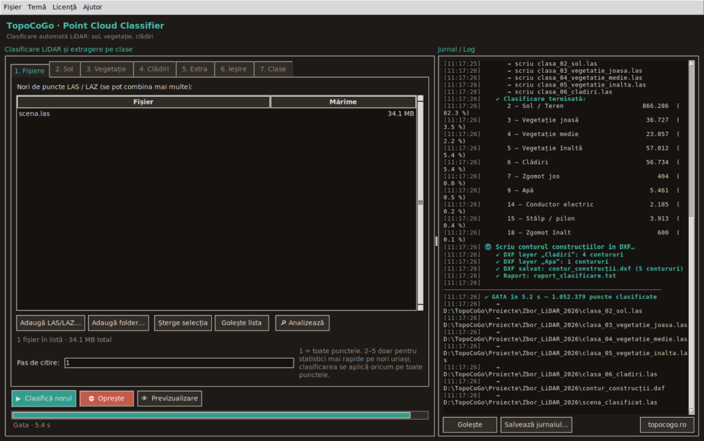Switch to the 5. Extra tab
The height and width of the screenshot is (441, 704).
click(195, 69)
